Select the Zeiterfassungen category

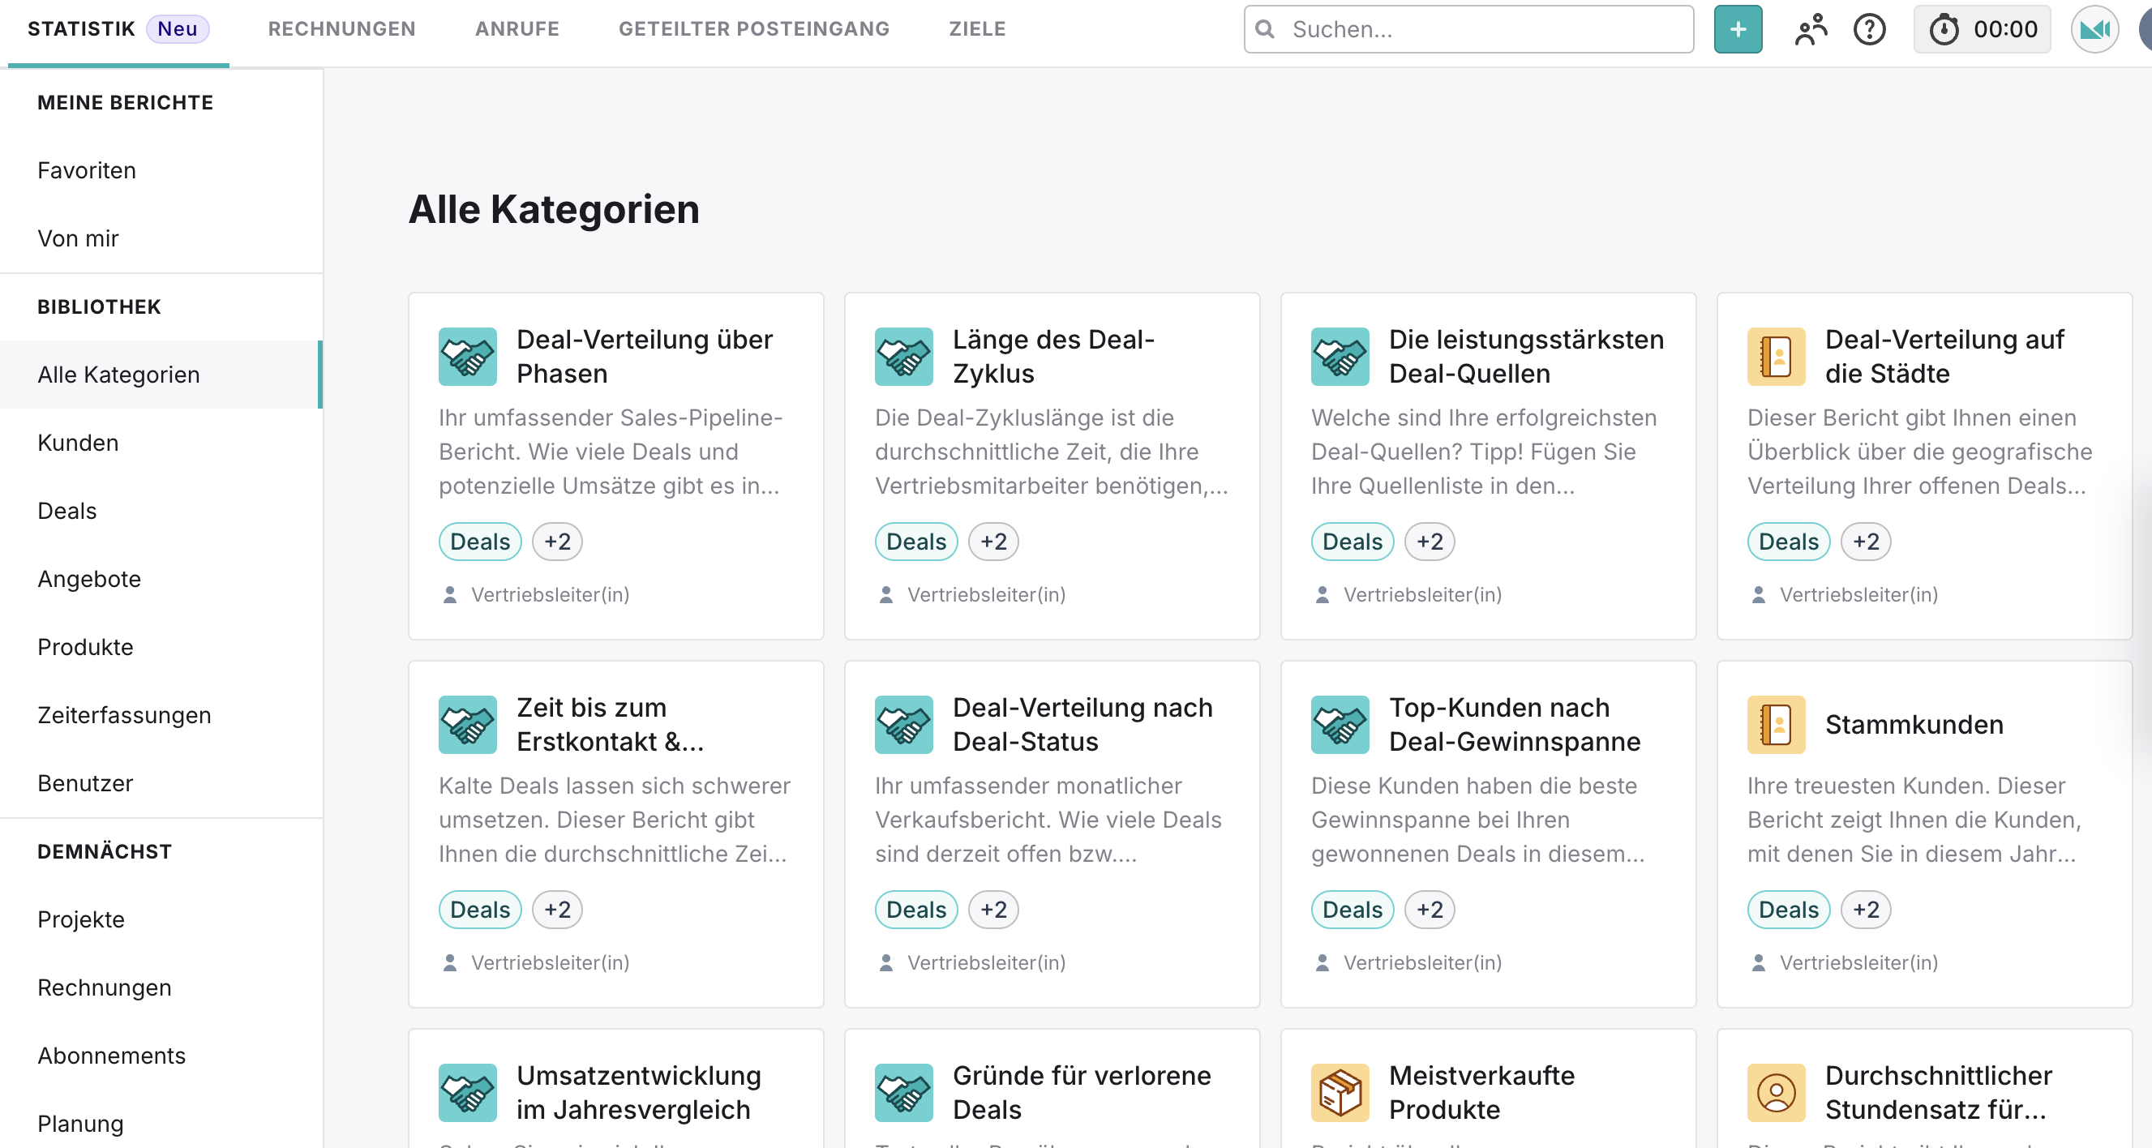(x=161, y=715)
